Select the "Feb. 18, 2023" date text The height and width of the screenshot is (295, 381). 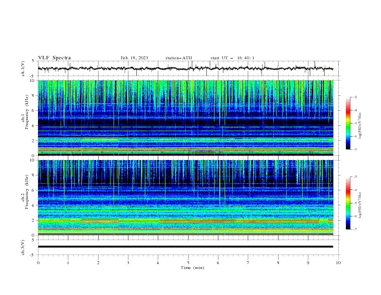pos(134,58)
